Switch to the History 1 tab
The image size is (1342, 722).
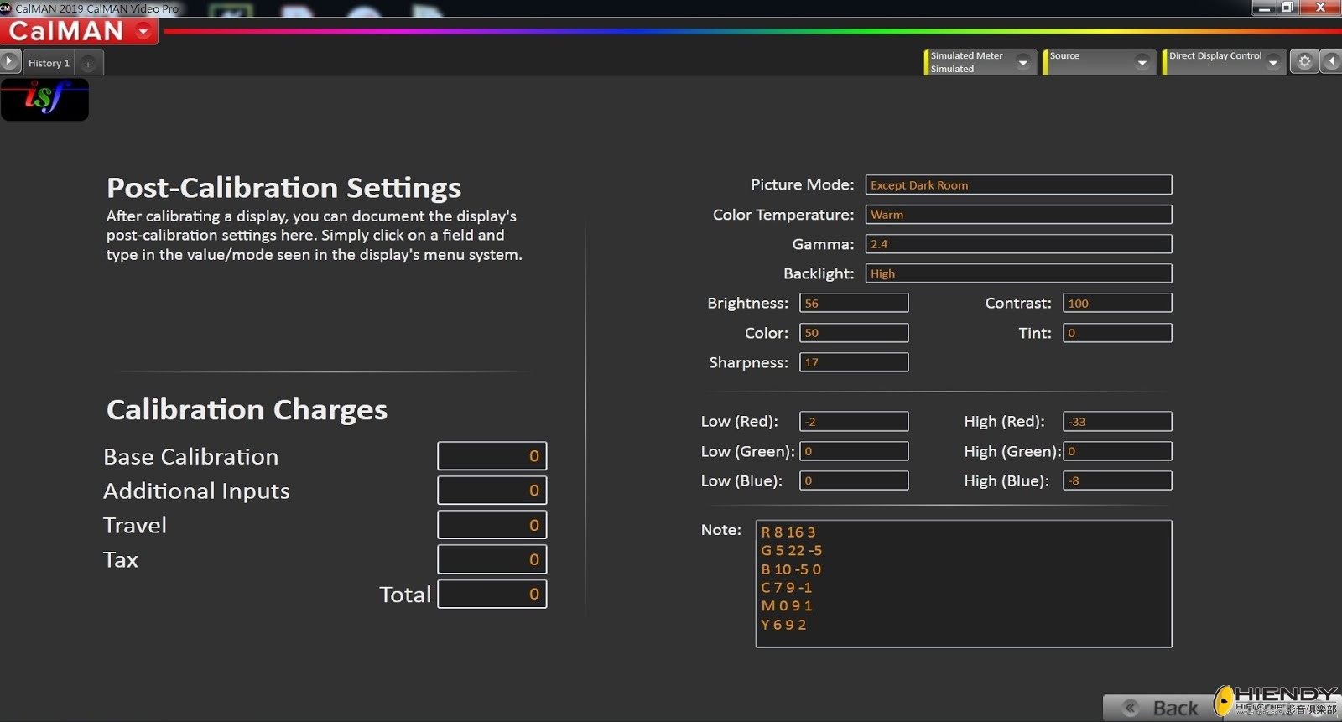click(49, 63)
